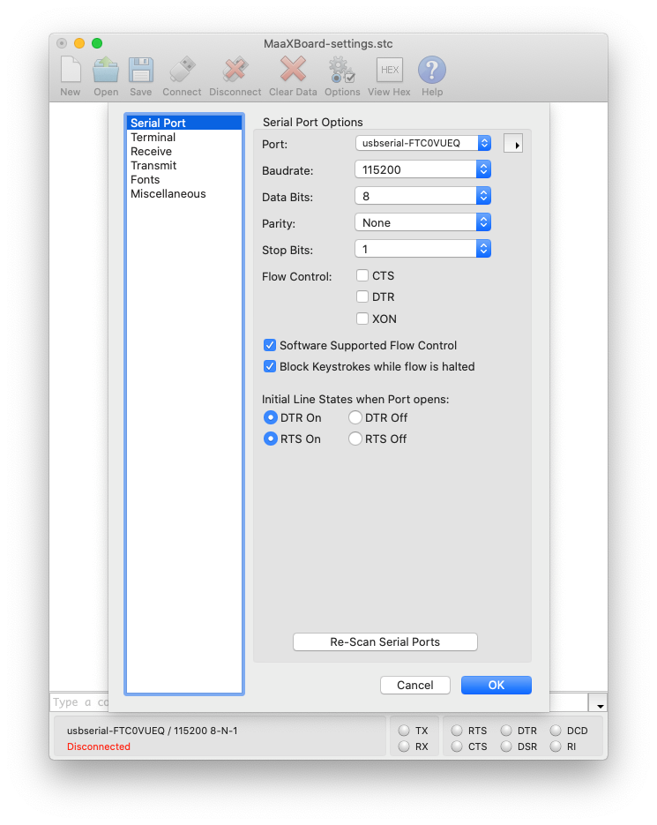The width and height of the screenshot is (657, 825).
Task: Open the Stop Bits dropdown
Action: (423, 249)
